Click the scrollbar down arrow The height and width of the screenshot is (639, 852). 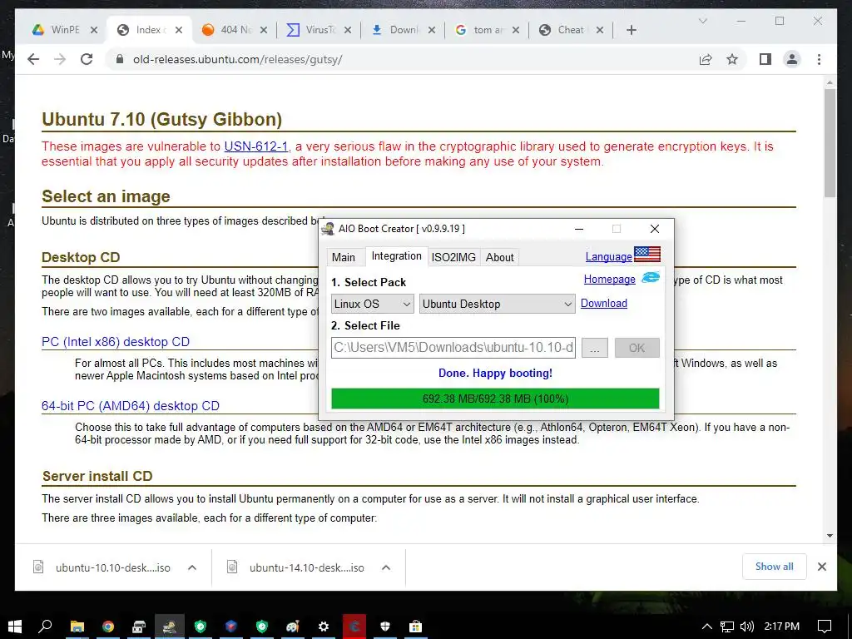tap(830, 536)
